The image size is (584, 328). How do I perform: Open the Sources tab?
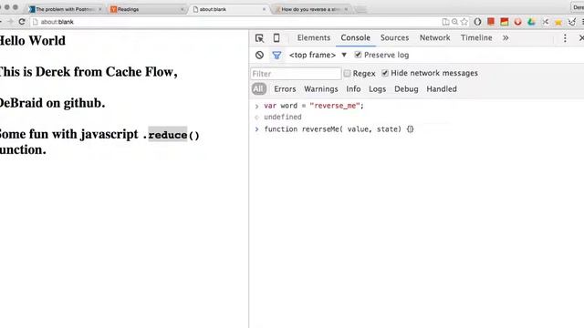(394, 38)
